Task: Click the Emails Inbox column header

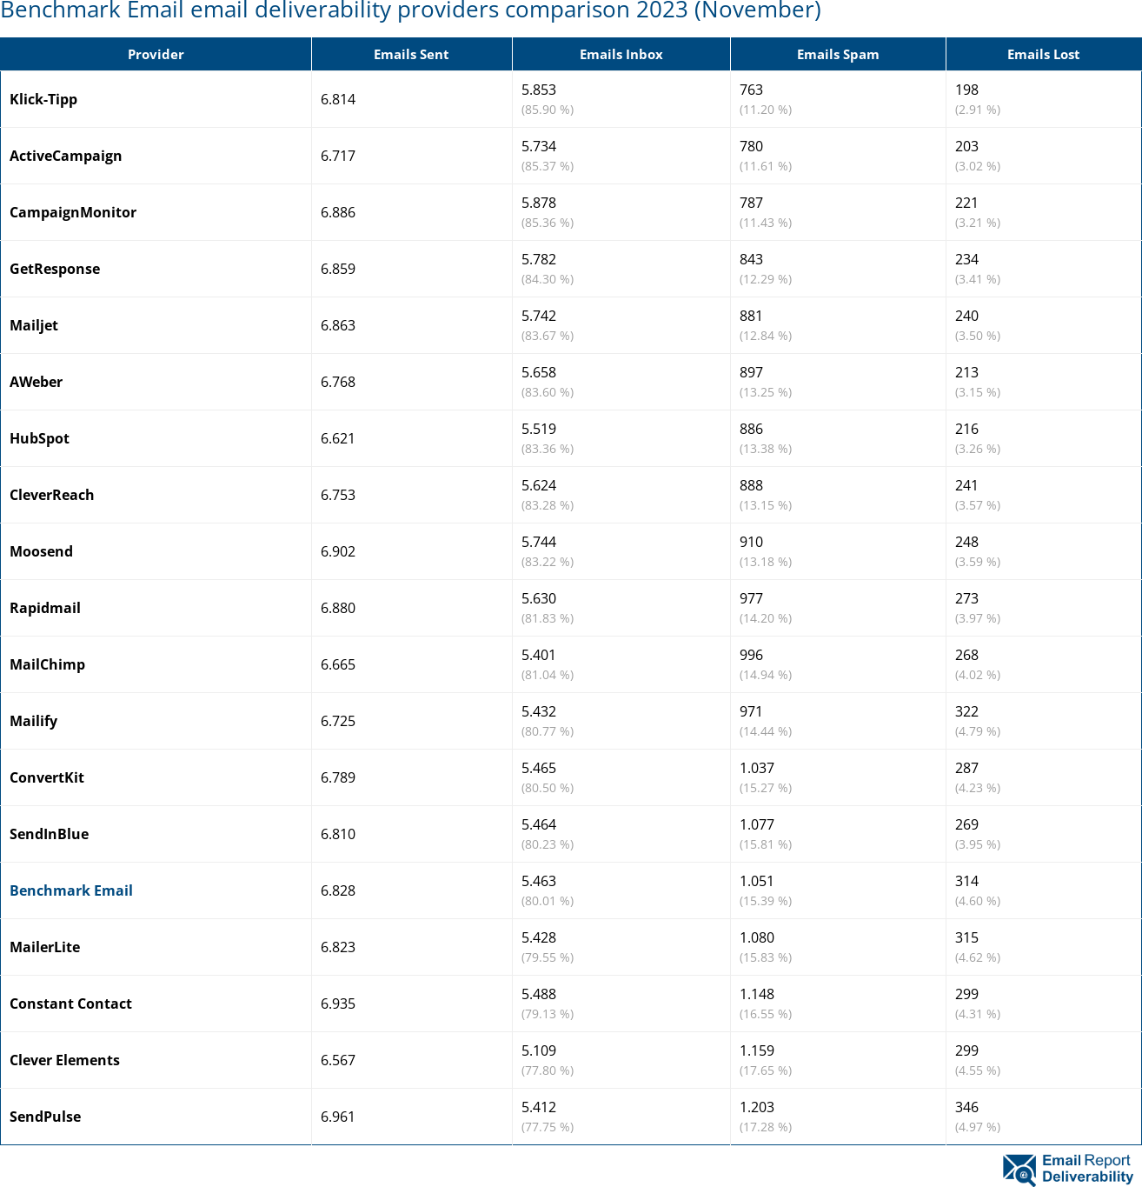Action: click(621, 54)
